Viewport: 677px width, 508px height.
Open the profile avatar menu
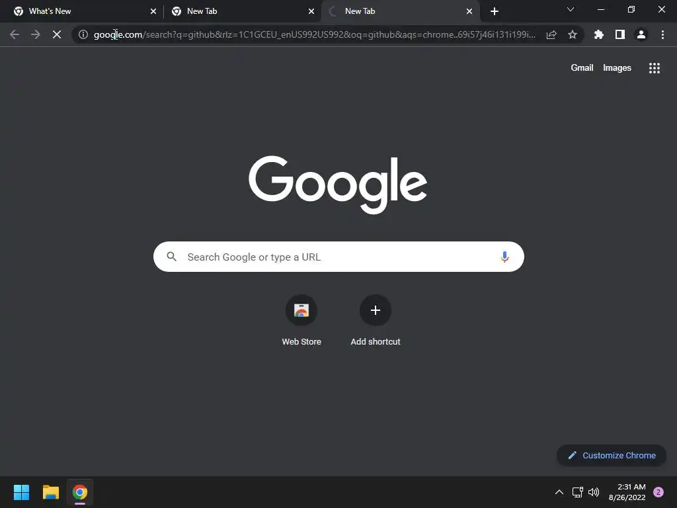coord(641,34)
